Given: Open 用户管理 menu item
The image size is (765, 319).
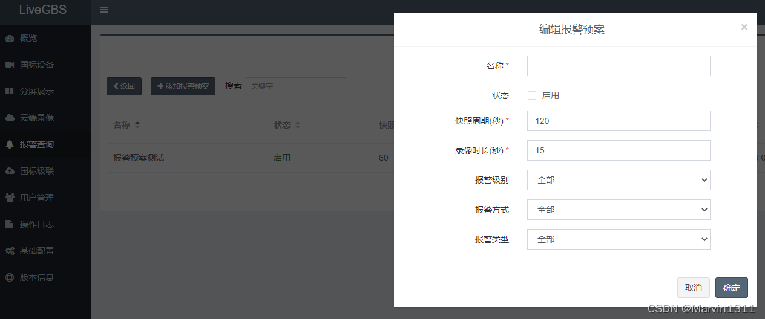Looking at the screenshot, I should tap(45, 198).
